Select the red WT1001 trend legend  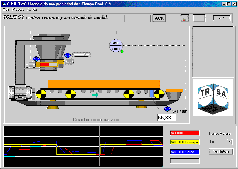[x=185, y=133]
